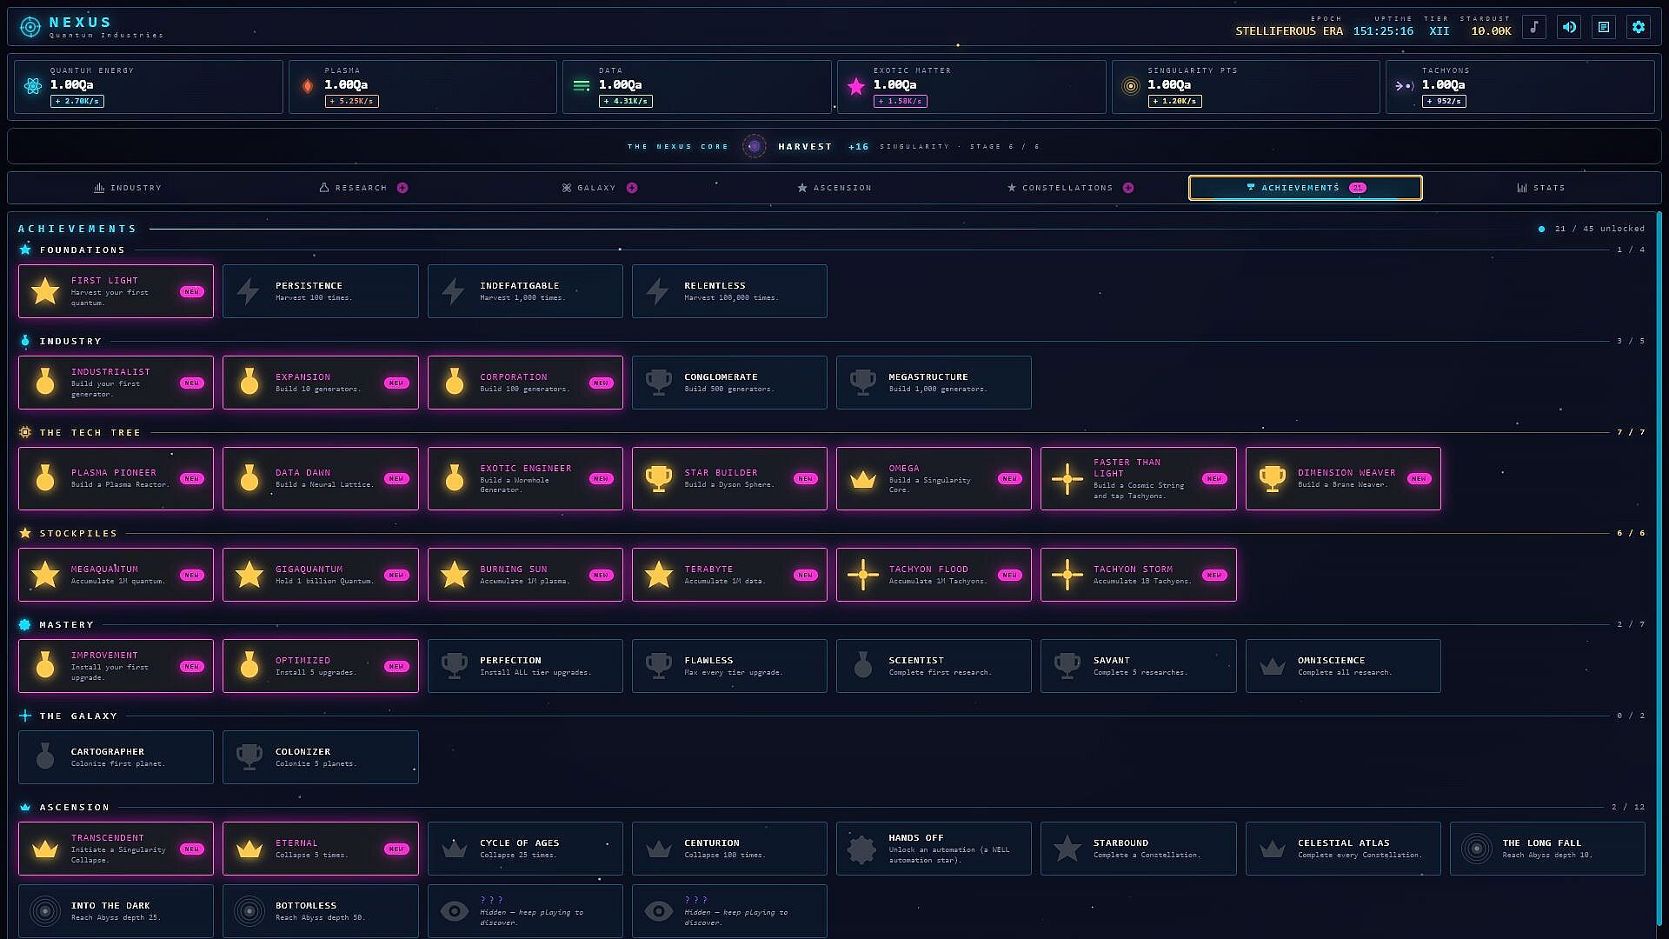
Task: Click the "STELLIFEROUS ERA" epoch text
Action: point(1289,30)
